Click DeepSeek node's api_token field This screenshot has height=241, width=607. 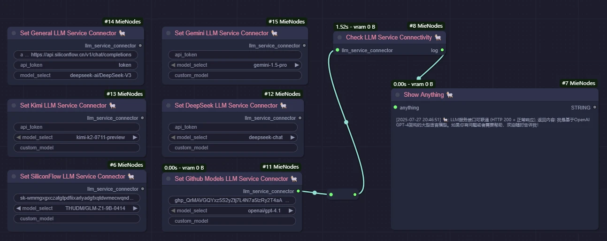(x=233, y=127)
